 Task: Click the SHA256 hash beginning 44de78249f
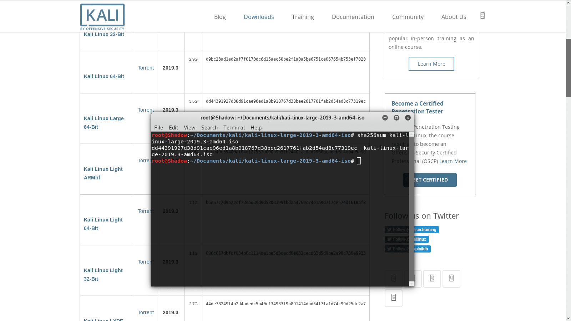pos(286,304)
